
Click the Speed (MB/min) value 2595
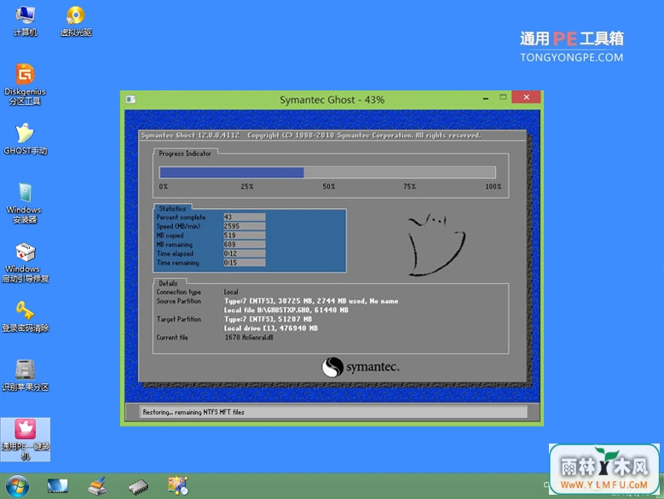[245, 226]
